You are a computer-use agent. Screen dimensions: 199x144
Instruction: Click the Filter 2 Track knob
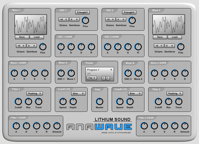coord(179,102)
